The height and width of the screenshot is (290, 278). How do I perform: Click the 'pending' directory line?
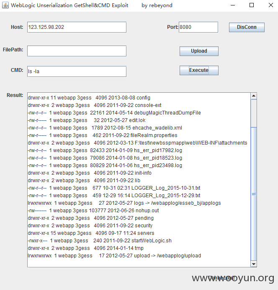point(90,218)
